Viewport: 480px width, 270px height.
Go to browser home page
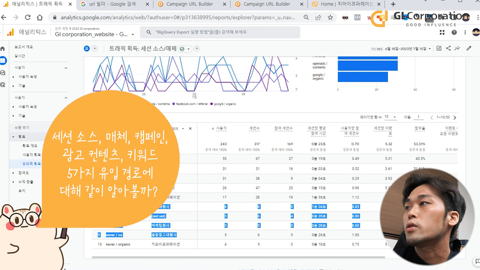pos(39,18)
